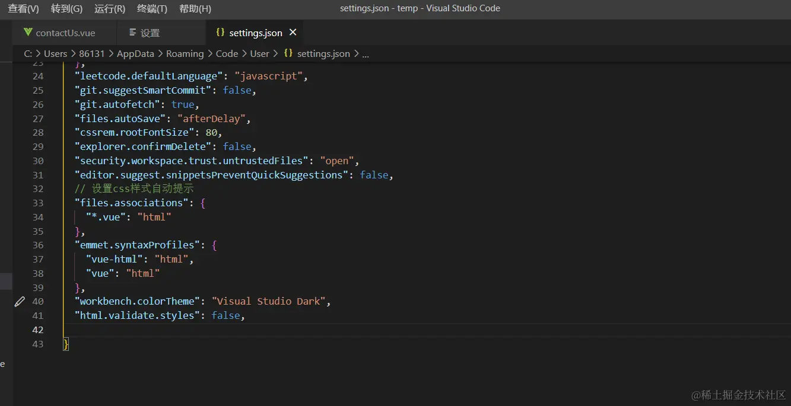
Task: Click the JSON braces icon on settings.json tab
Action: [220, 32]
